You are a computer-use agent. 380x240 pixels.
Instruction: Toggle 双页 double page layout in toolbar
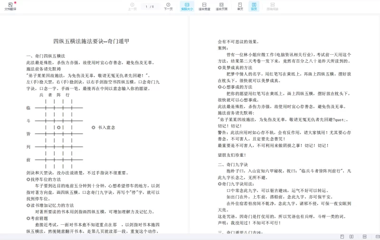click(x=254, y=6)
